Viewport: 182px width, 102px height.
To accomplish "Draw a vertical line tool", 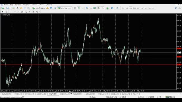I will tap(11, 12).
